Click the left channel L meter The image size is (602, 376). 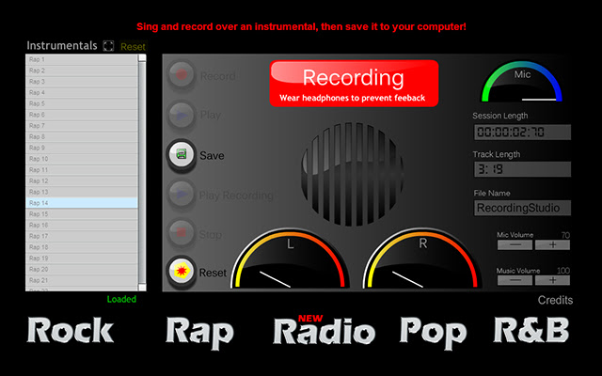290,258
